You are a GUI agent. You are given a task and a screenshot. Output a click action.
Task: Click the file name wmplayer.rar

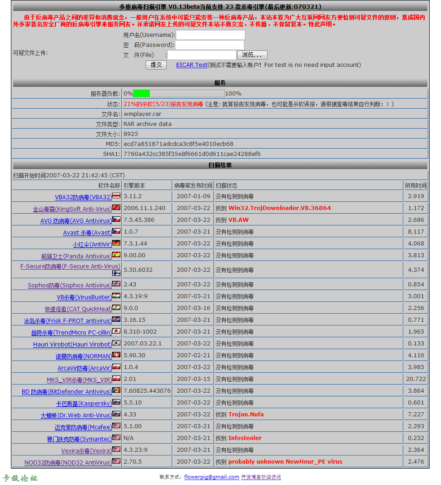tap(143, 114)
